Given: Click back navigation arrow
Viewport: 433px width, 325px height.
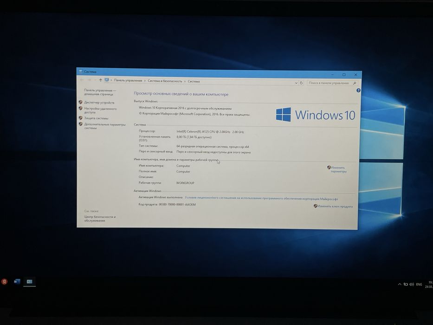Looking at the screenshot, I should coord(82,79).
